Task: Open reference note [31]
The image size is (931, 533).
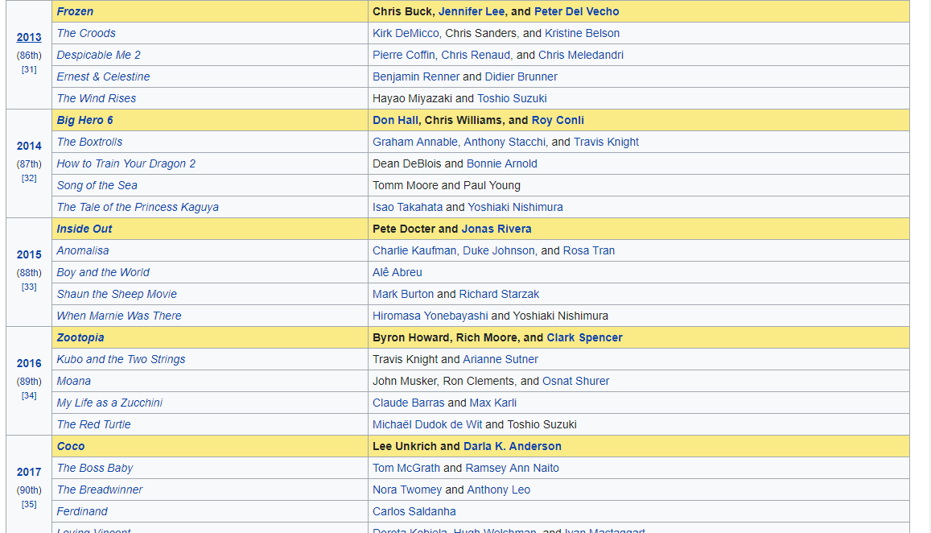Action: tap(29, 69)
